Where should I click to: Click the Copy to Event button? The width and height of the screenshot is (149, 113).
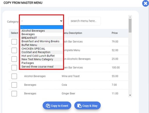(57, 106)
